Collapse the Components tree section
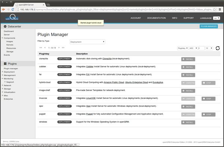 click(x=2, y=38)
